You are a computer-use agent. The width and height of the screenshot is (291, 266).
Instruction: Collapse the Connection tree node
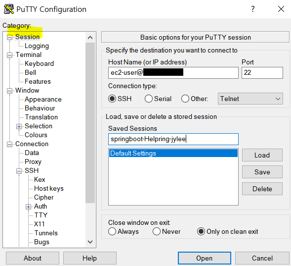pos(9,145)
